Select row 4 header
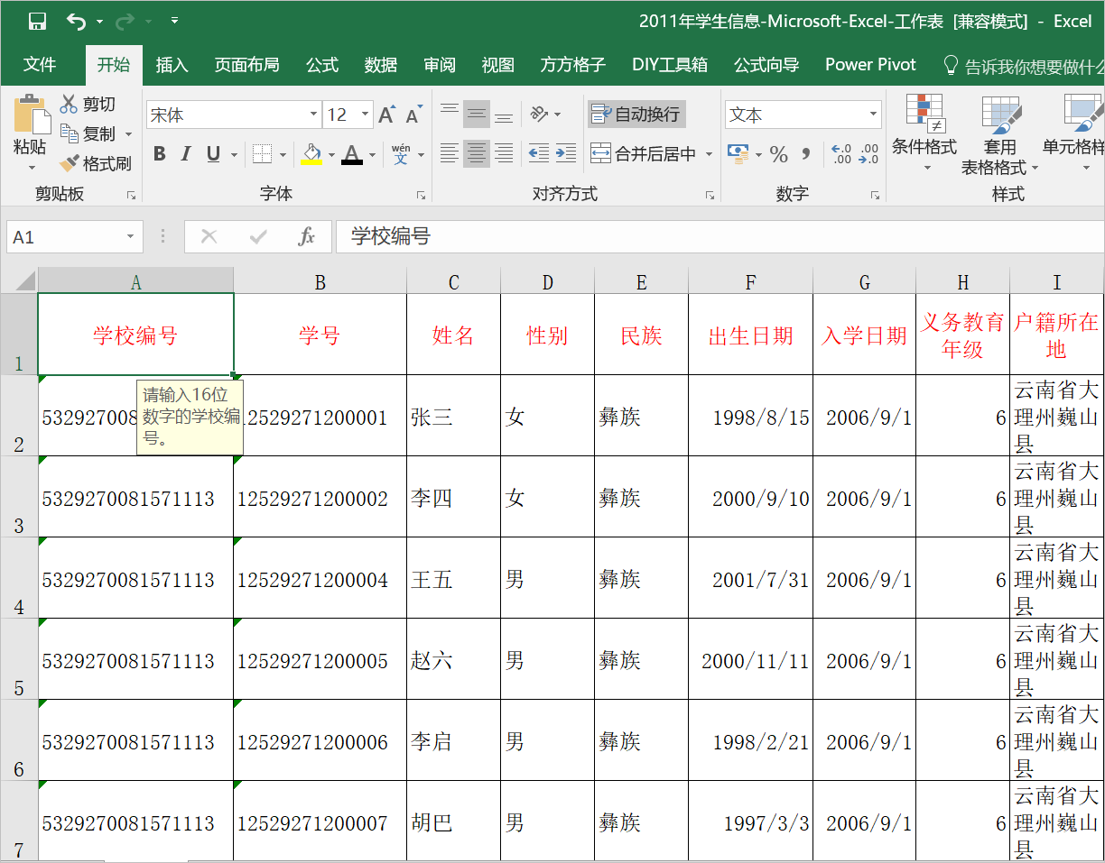 (19, 578)
